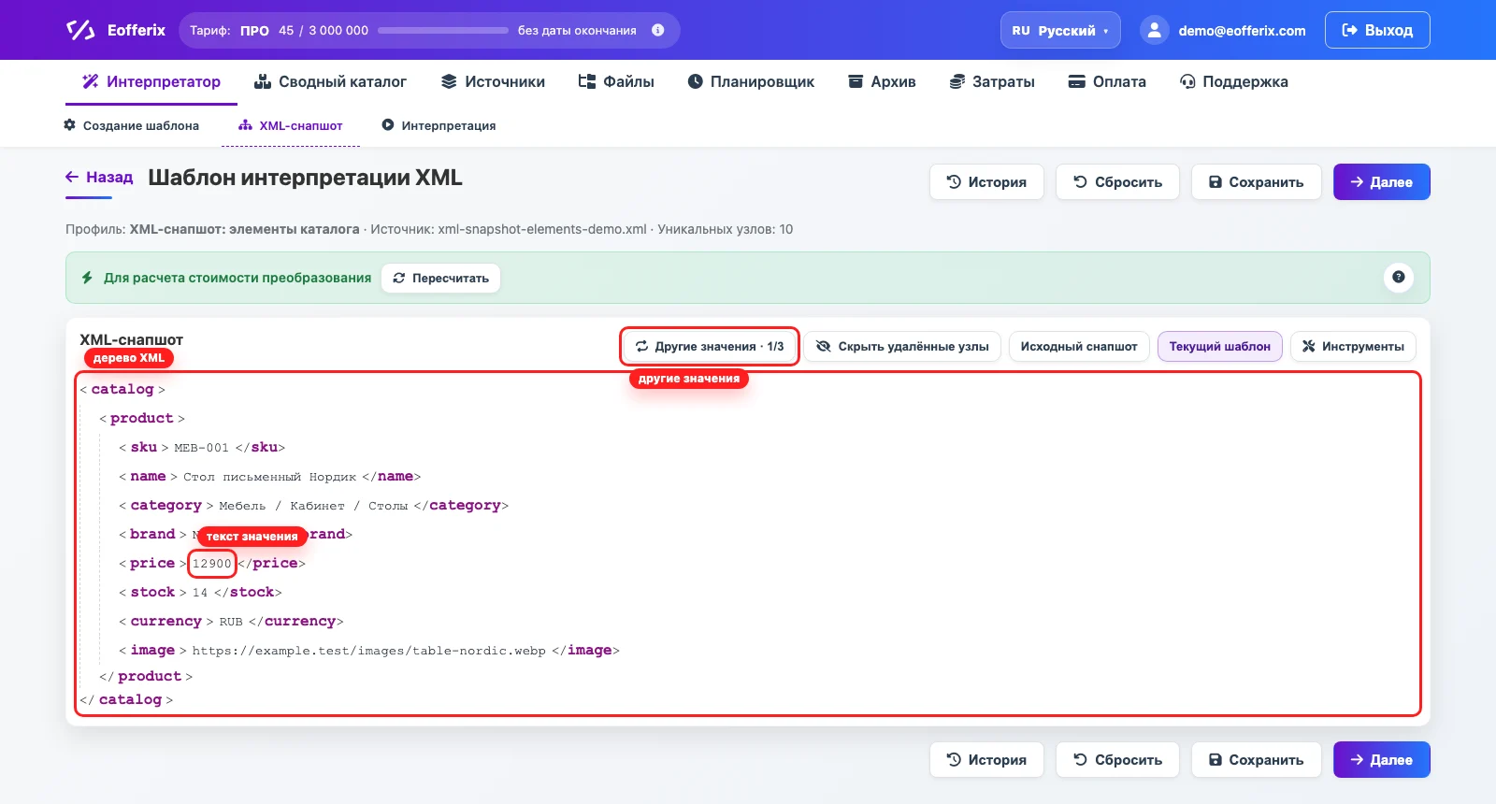
Task: Click the tariff usage progress bar
Action: coord(443,30)
